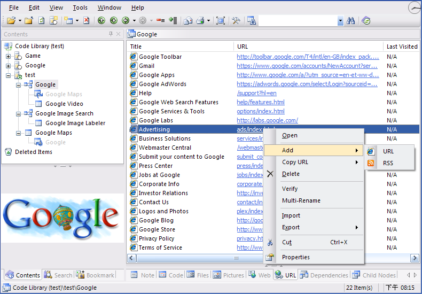Viewport: 422px width, 294px height.
Task: Select Google Video in the tree
Action: [64, 104]
